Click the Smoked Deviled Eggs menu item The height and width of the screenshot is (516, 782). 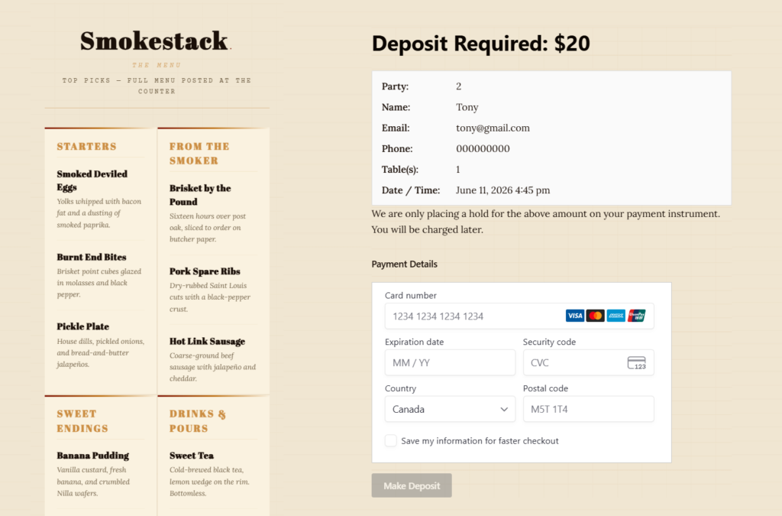92,180
